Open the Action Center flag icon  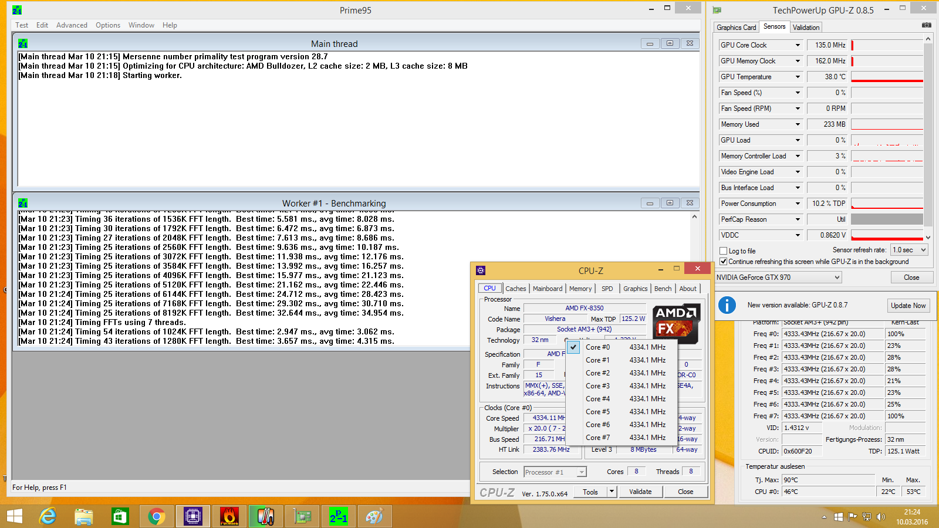click(x=852, y=517)
